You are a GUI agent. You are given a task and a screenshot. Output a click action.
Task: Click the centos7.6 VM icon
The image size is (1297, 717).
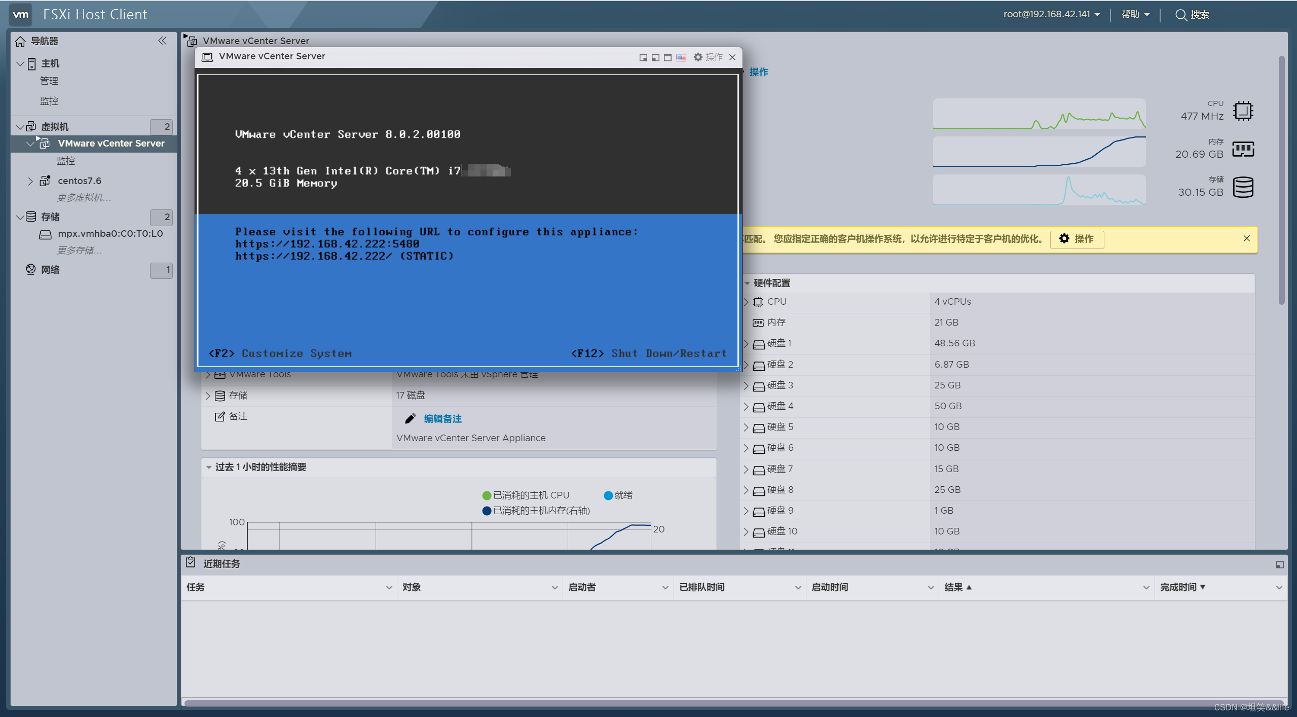45,181
